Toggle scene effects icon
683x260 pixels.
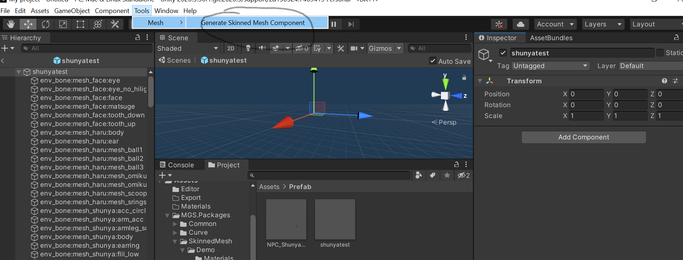276,48
